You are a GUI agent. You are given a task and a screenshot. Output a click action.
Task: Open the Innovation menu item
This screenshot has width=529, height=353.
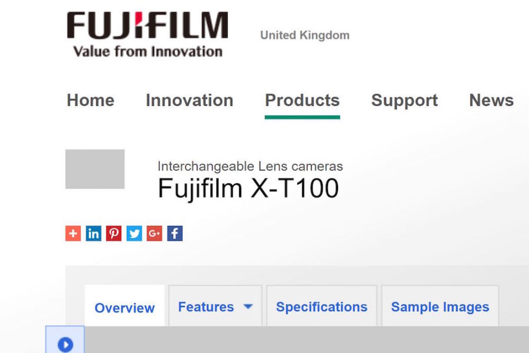[x=189, y=101]
